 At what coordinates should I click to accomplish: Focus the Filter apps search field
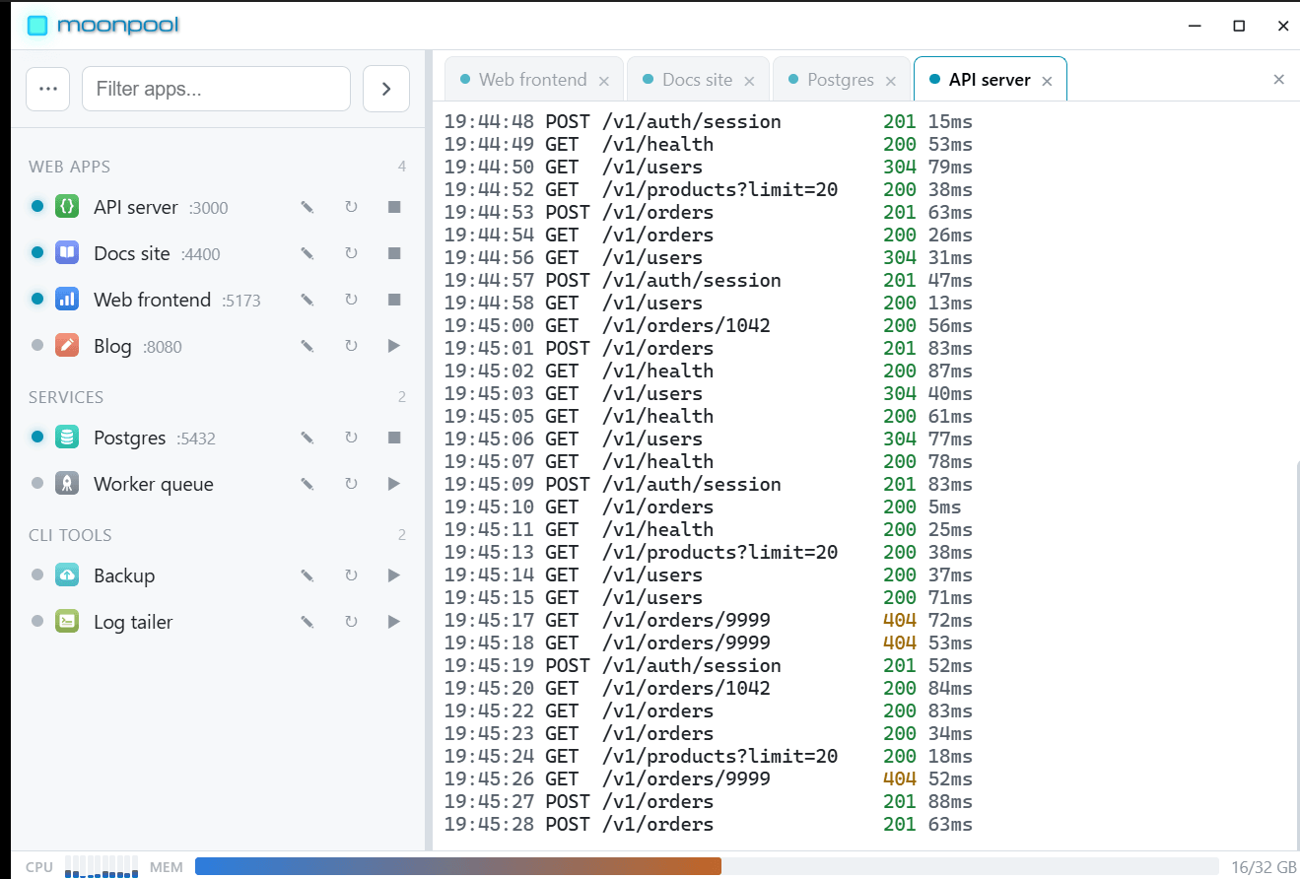point(216,89)
